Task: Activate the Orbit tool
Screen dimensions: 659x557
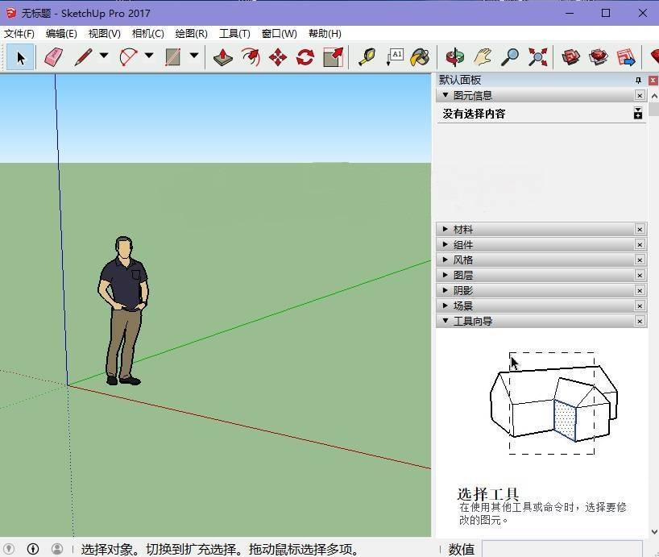Action: [x=454, y=57]
